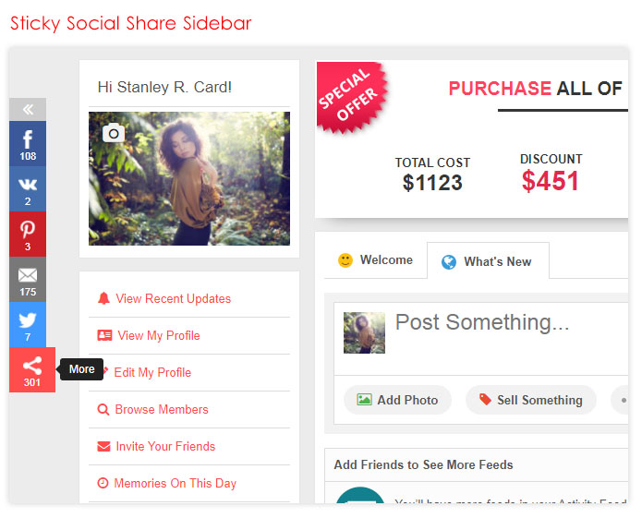642x518 pixels.
Task: Click the Add Photo button
Action: pyautogui.click(x=397, y=400)
